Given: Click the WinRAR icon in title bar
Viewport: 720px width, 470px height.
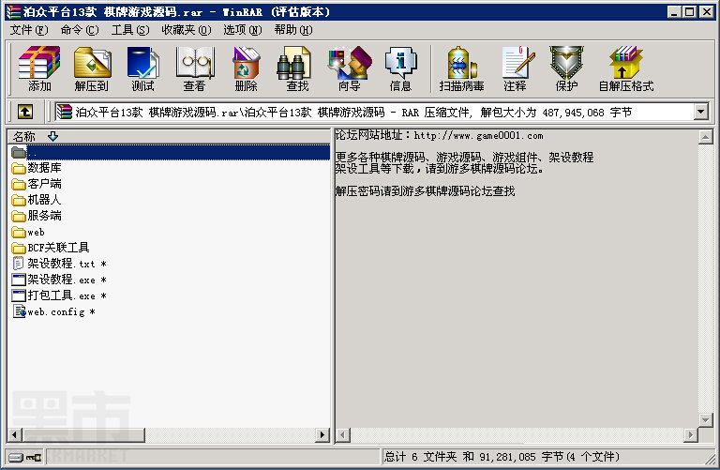Looking at the screenshot, I should 13,12.
